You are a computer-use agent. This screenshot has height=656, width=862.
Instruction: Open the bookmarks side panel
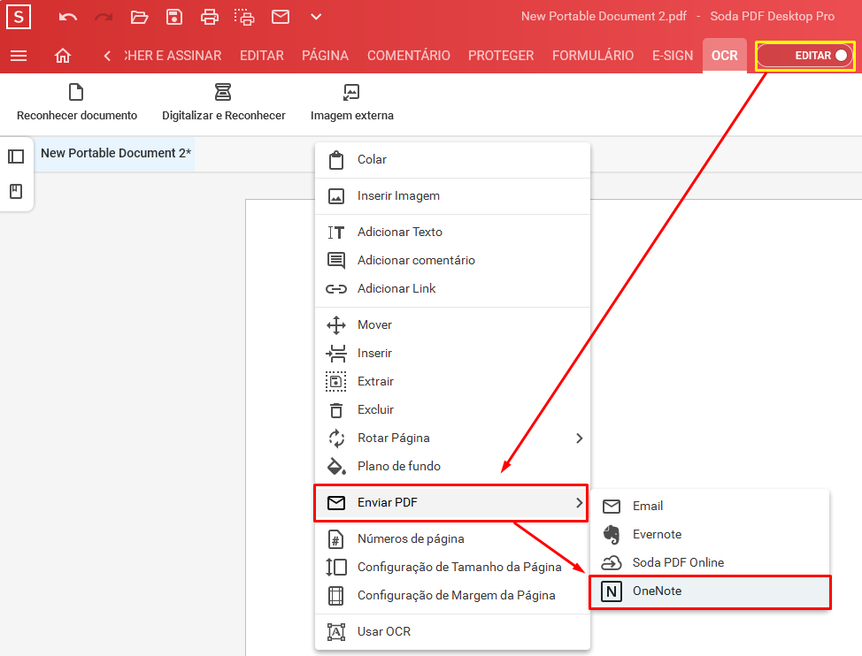pos(16,191)
